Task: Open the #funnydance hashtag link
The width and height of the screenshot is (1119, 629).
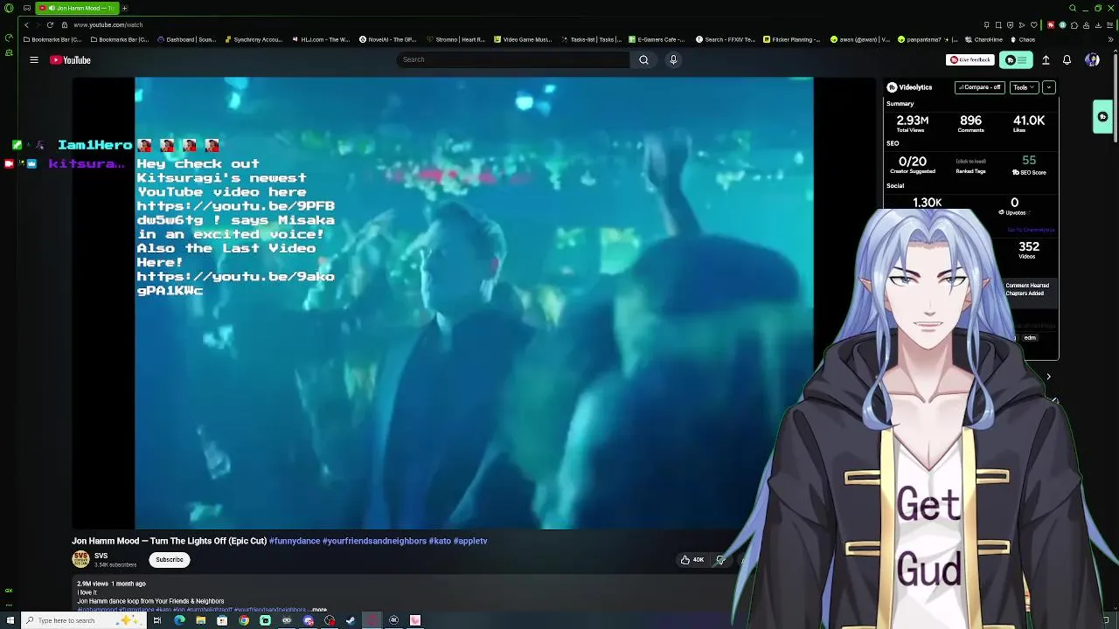Action: tap(295, 541)
